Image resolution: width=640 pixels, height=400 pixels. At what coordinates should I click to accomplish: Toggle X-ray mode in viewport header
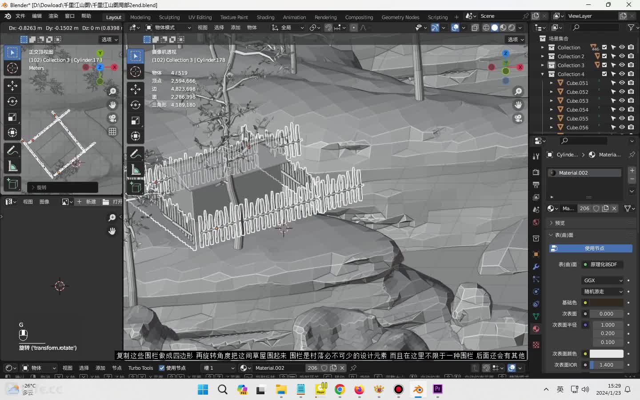pyautogui.click(x=475, y=28)
